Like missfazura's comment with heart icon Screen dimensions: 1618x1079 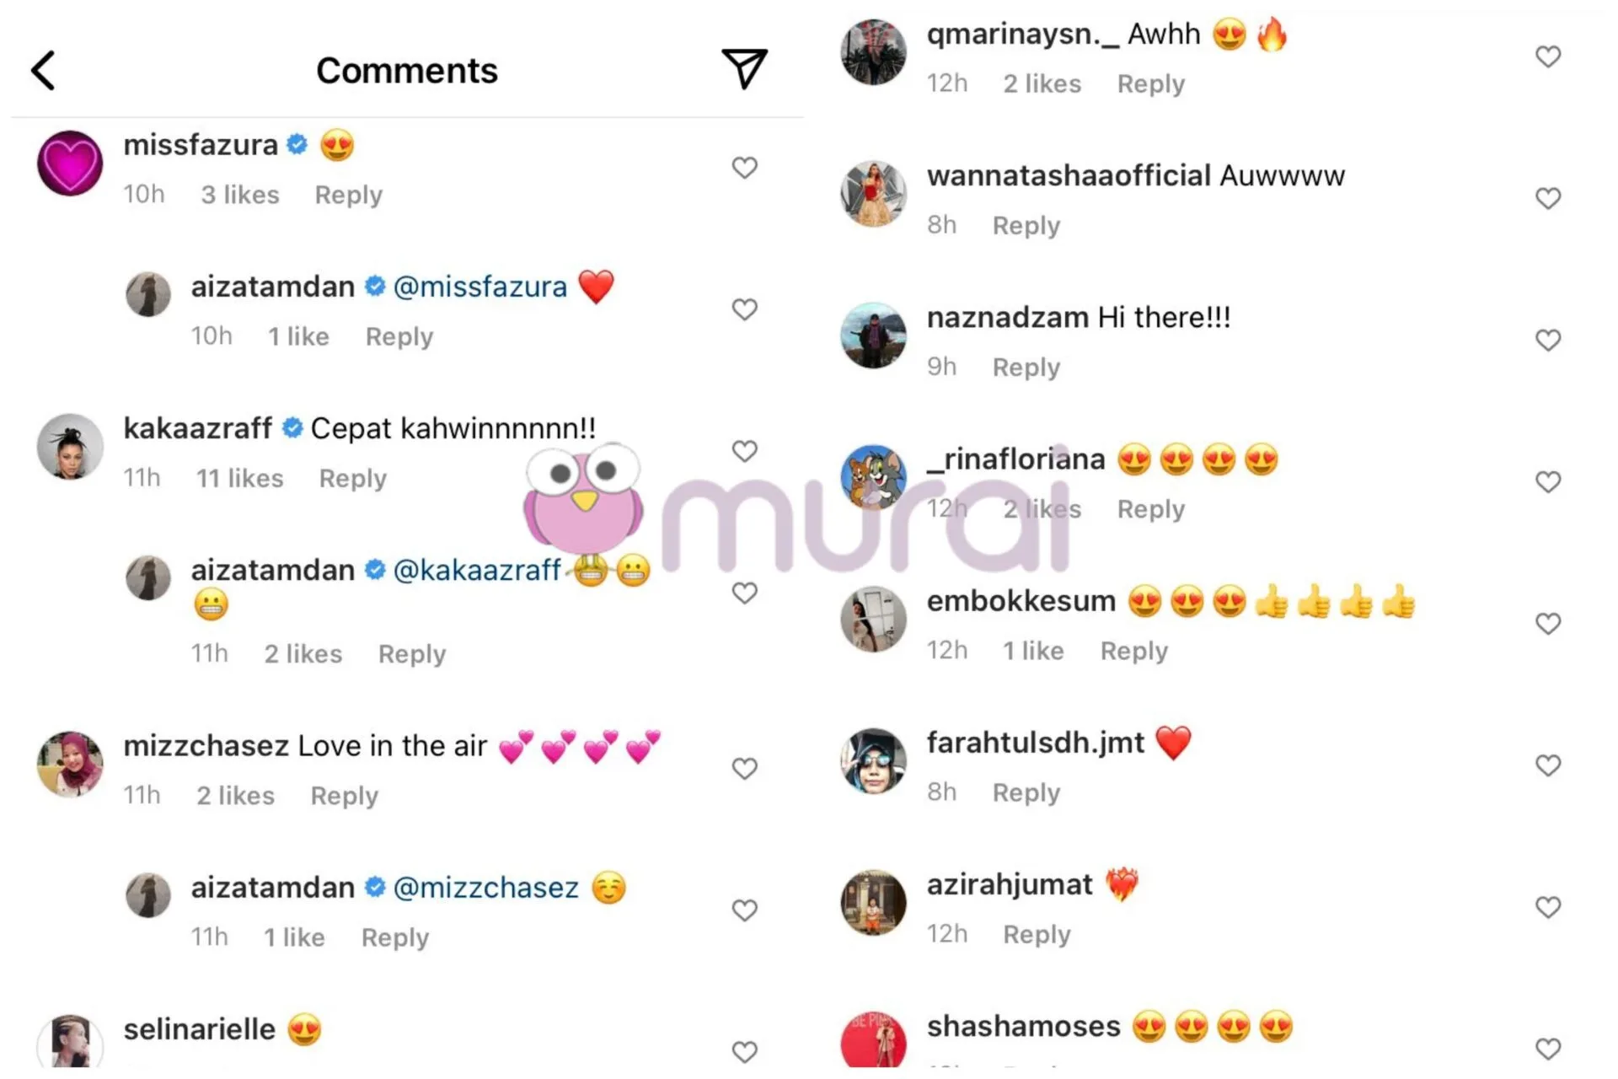click(x=744, y=167)
